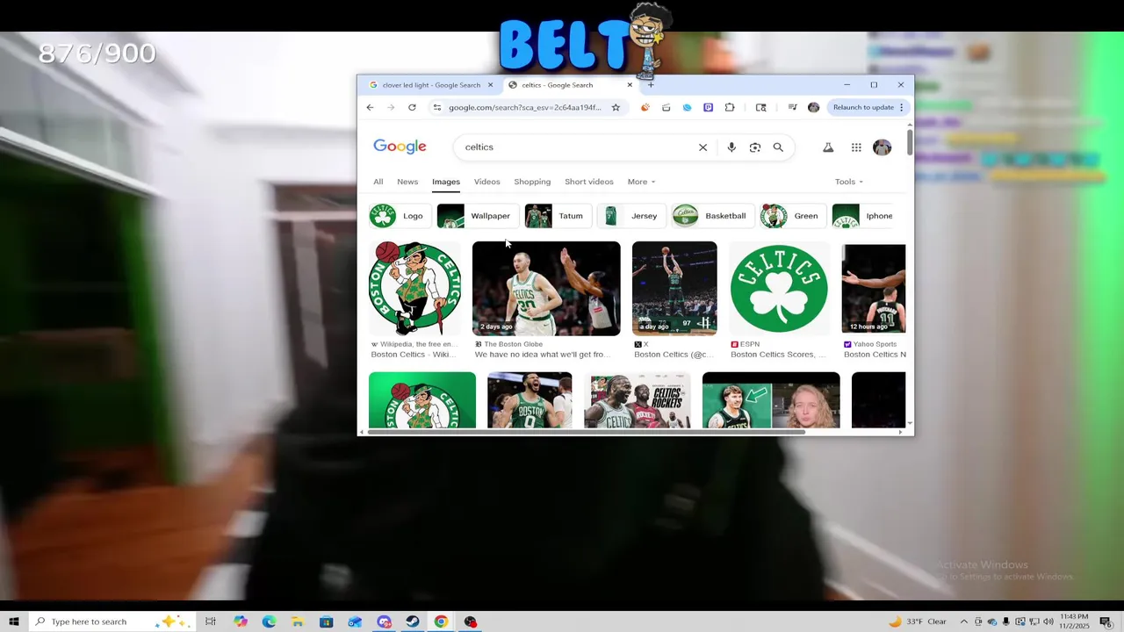This screenshot has height=632, width=1124.
Task: Open File Explorer from the taskbar
Action: [298, 621]
